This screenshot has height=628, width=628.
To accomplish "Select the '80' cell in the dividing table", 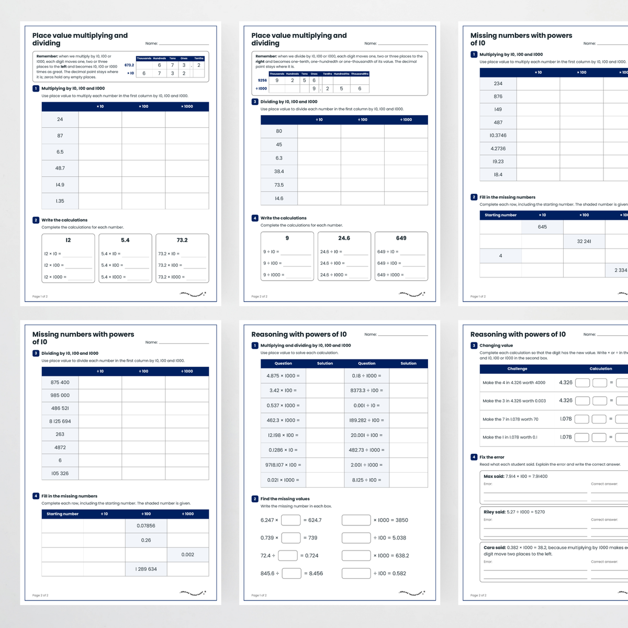I will (279, 131).
